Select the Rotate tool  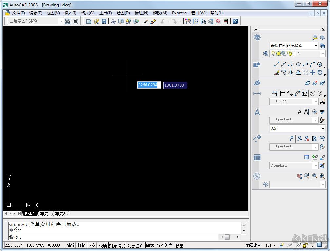(320, 72)
